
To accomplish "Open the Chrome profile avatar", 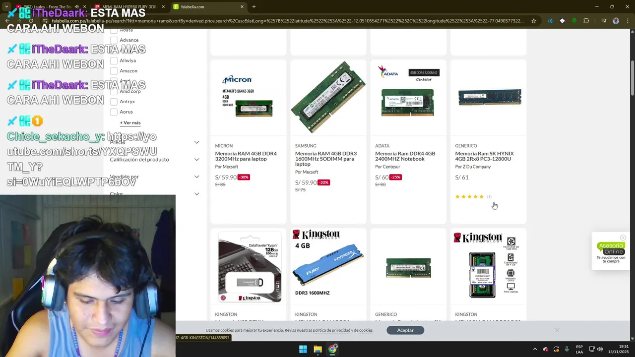I will click(x=616, y=21).
